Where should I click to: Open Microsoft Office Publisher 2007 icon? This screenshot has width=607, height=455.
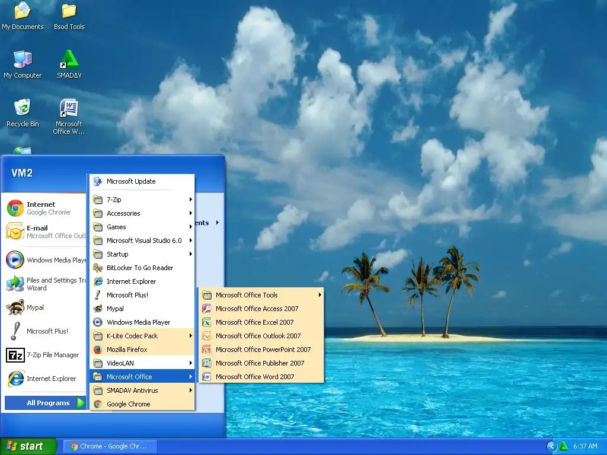point(207,363)
